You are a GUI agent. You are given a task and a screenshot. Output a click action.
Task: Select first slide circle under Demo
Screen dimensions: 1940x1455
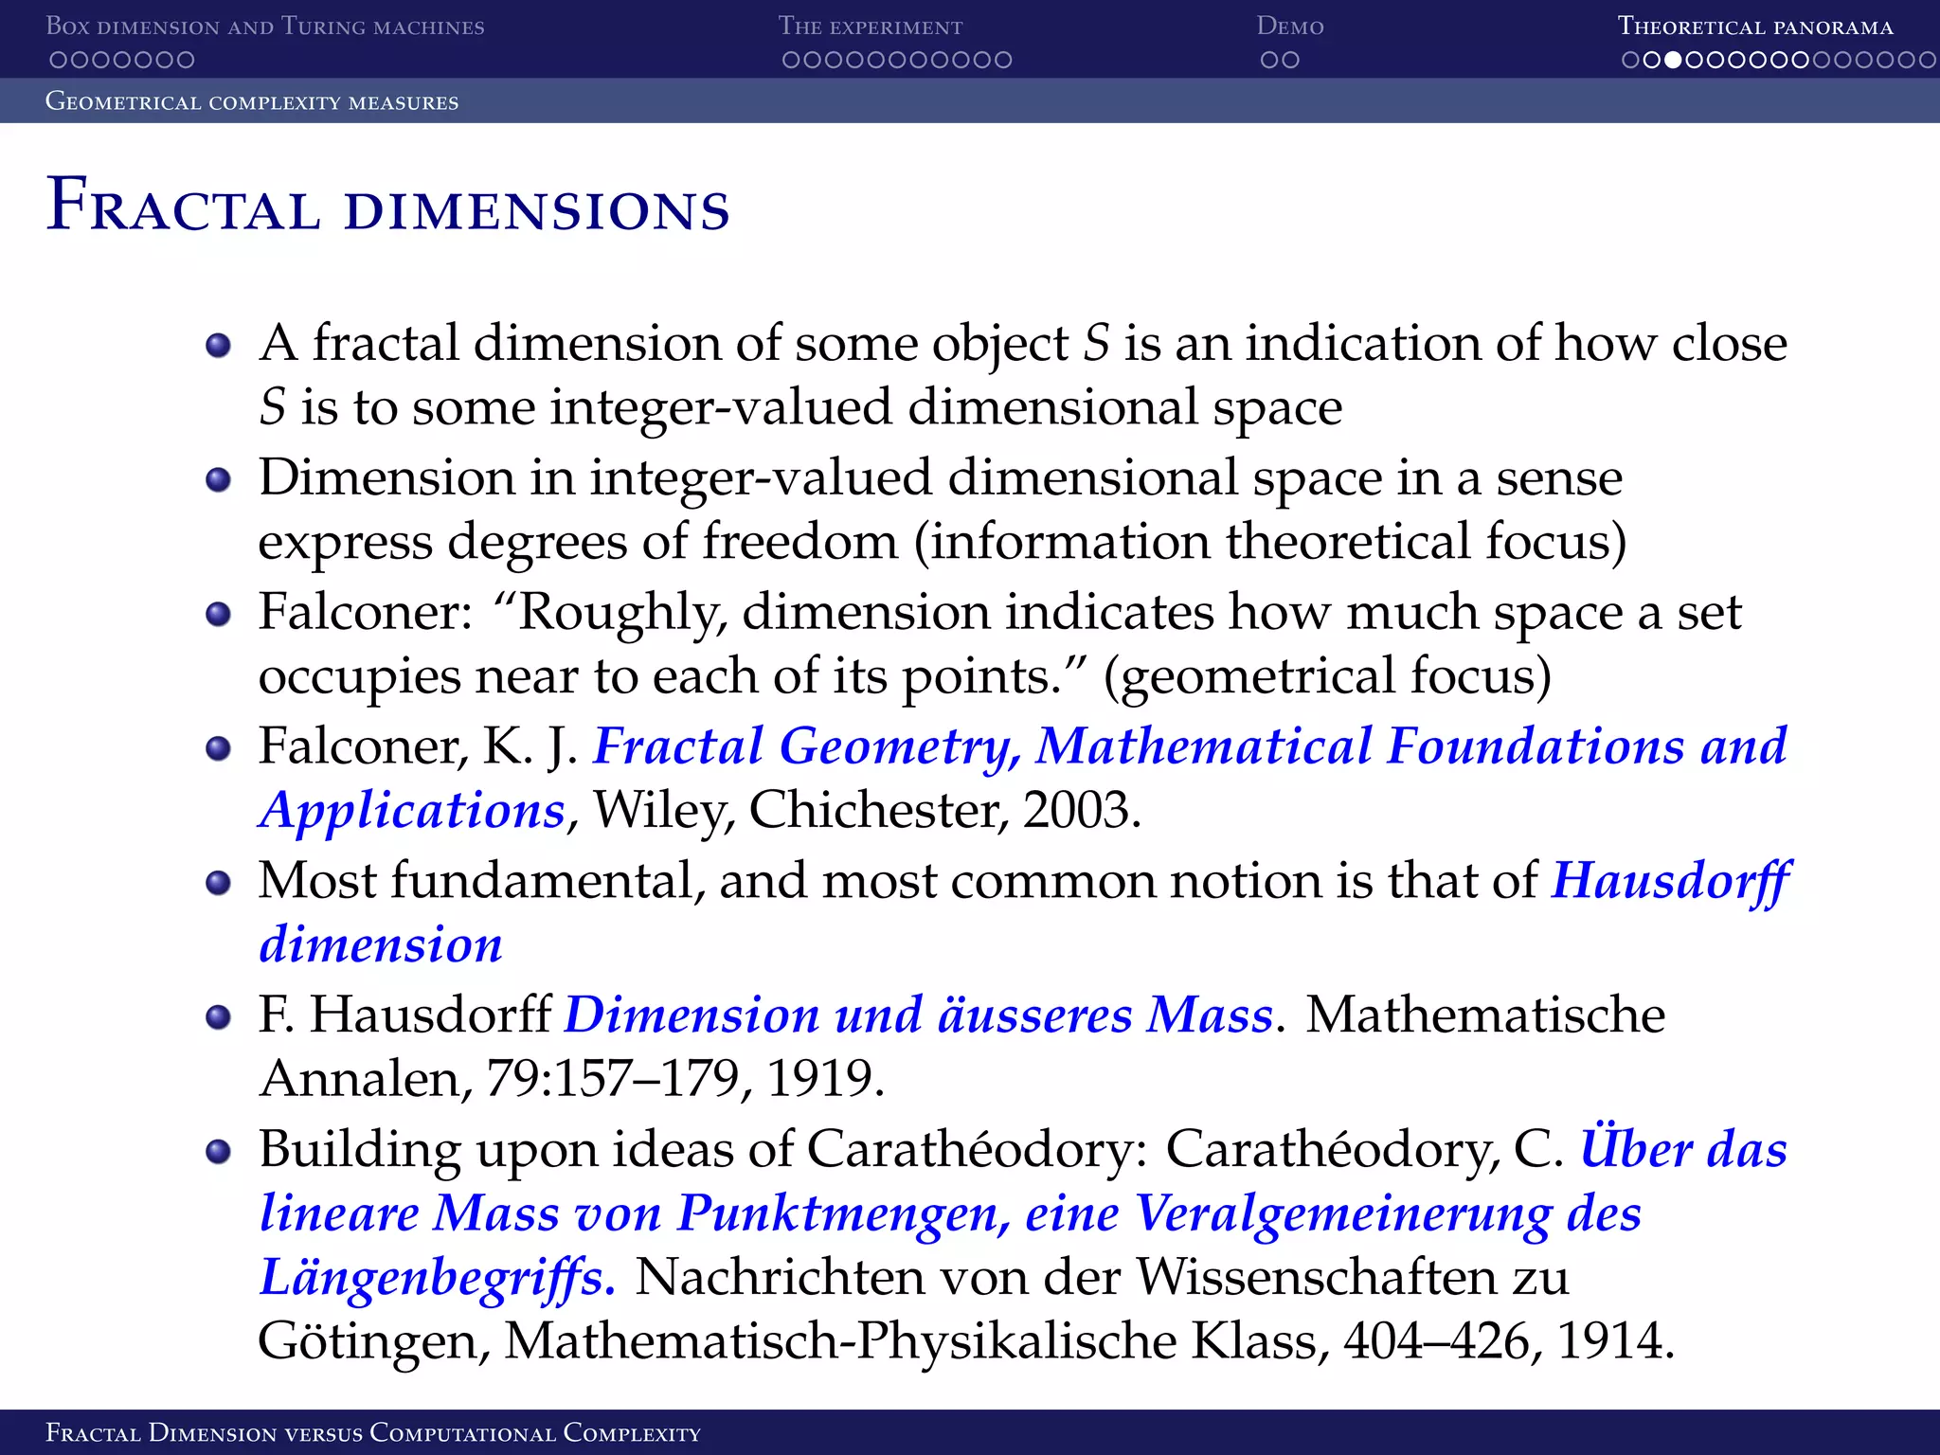point(1269,60)
